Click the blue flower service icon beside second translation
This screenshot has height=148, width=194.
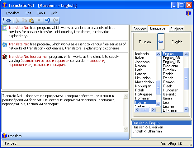(5, 44)
